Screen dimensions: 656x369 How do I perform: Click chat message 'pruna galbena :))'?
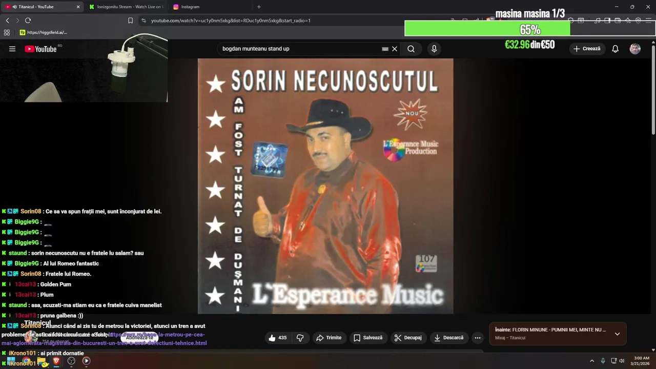click(61, 316)
